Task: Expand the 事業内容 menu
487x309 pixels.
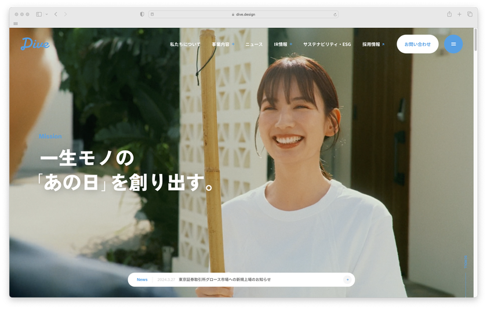Action: tap(223, 45)
